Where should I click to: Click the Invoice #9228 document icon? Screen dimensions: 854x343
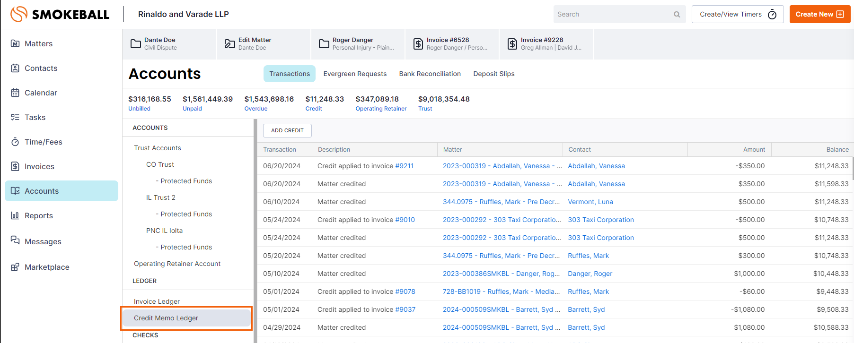click(x=512, y=44)
